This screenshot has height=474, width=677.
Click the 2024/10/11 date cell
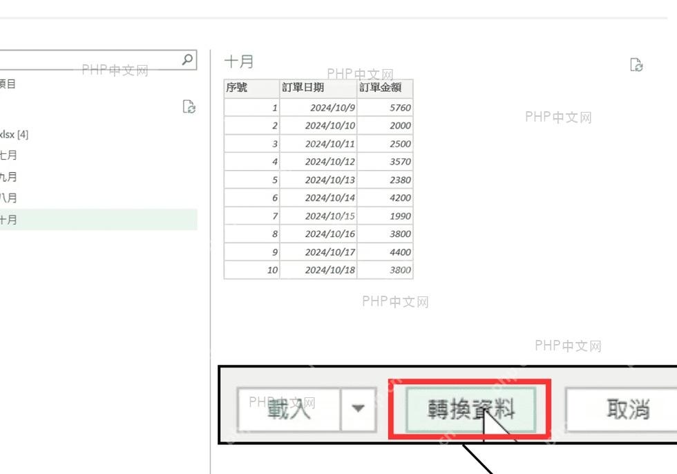(318, 144)
